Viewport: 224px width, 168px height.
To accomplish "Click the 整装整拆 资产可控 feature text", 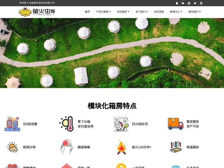I will [x=193, y=124].
